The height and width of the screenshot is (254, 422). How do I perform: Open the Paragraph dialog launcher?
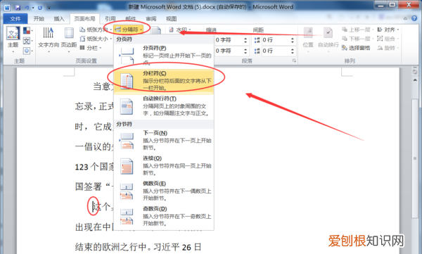[294, 61]
